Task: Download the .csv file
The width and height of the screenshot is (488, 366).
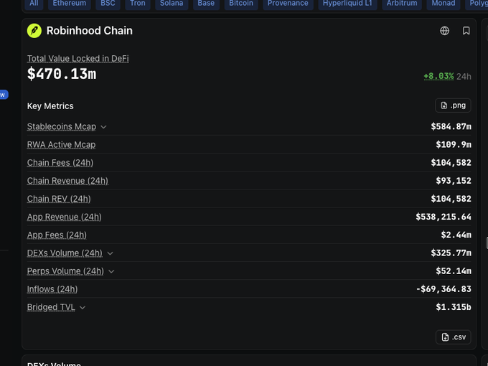Action: point(453,337)
